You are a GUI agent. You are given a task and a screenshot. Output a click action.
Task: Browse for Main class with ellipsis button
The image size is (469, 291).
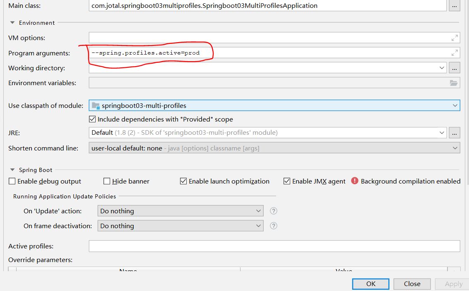tap(455, 6)
